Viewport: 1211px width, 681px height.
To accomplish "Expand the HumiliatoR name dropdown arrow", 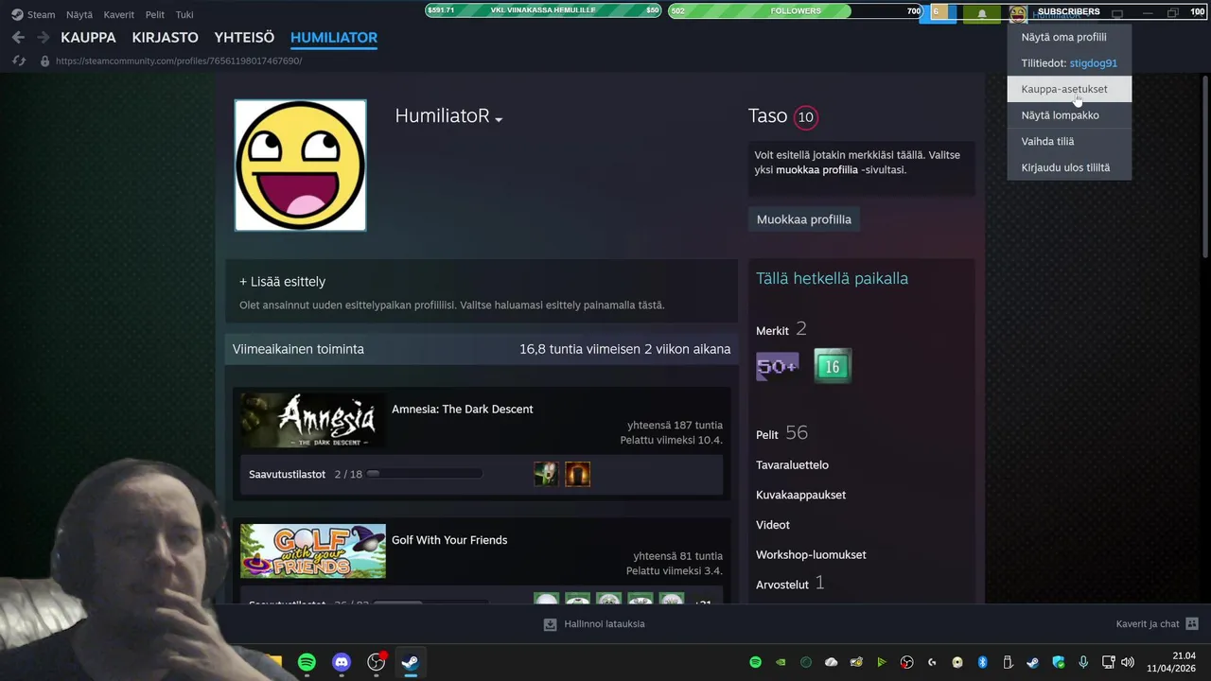I will click(x=499, y=119).
